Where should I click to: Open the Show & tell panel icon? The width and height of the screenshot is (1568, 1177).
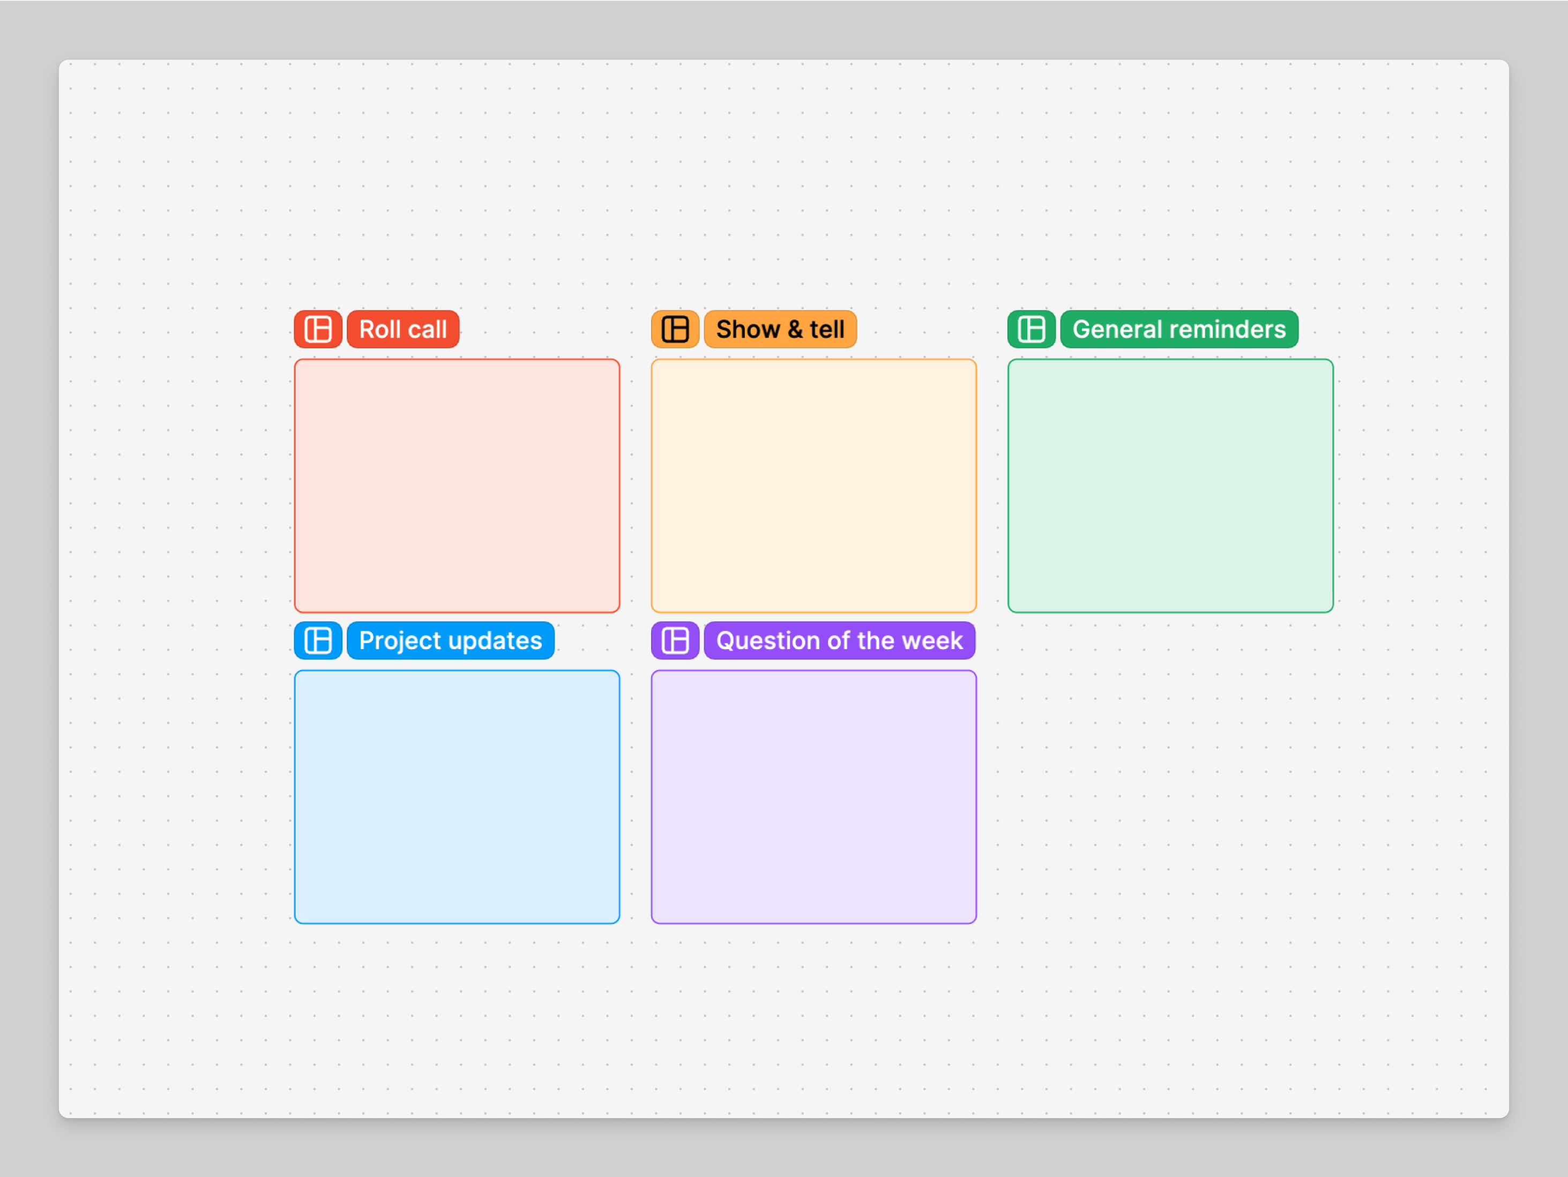(x=675, y=329)
